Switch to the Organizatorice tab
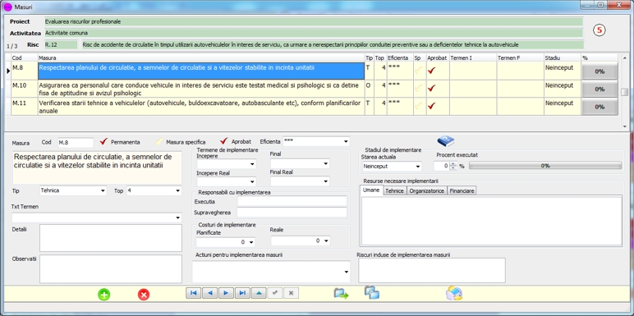This screenshot has width=634, height=316. coord(427,191)
